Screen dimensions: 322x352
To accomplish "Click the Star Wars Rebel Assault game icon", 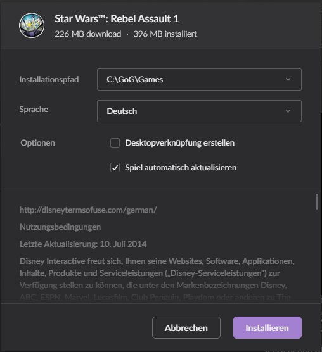I will coord(32,25).
